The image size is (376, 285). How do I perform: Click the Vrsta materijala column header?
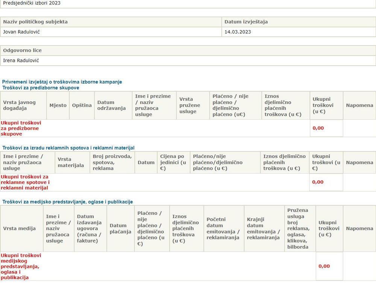[x=71, y=163]
